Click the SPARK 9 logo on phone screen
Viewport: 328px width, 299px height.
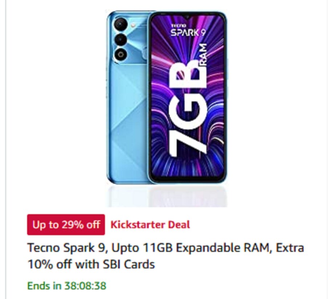[x=188, y=33]
